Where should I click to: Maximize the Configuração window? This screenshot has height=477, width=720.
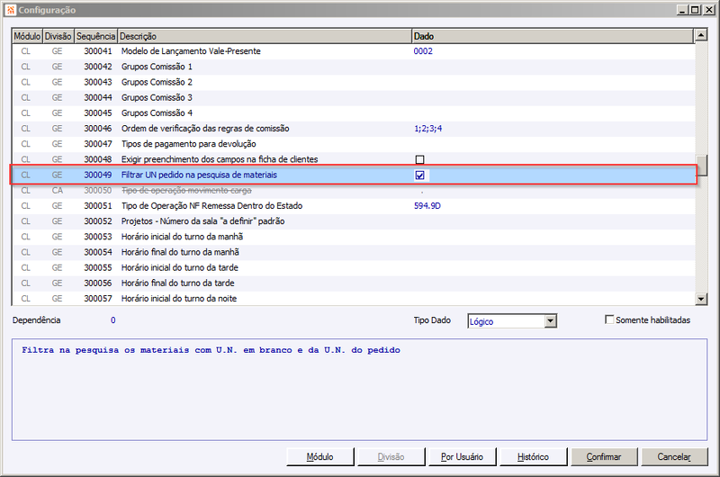pyautogui.click(x=695, y=10)
